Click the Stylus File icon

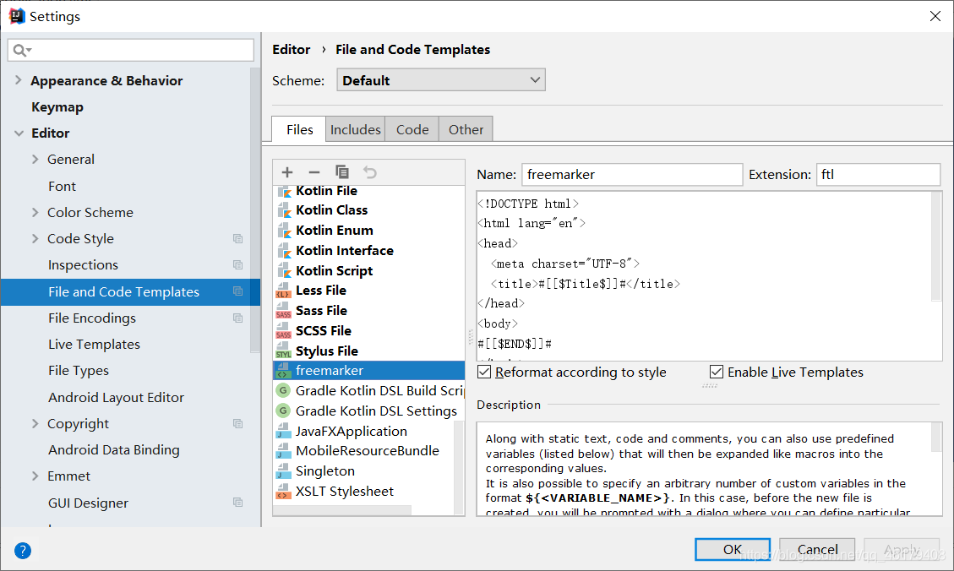[284, 351]
